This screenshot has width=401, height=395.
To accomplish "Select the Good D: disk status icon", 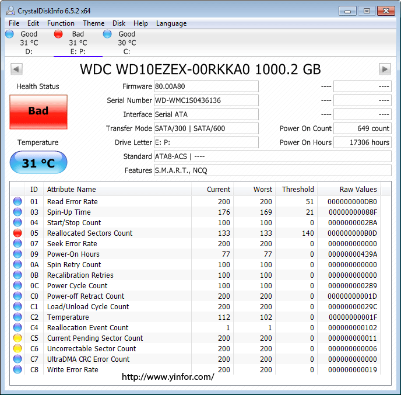I will [x=9, y=34].
